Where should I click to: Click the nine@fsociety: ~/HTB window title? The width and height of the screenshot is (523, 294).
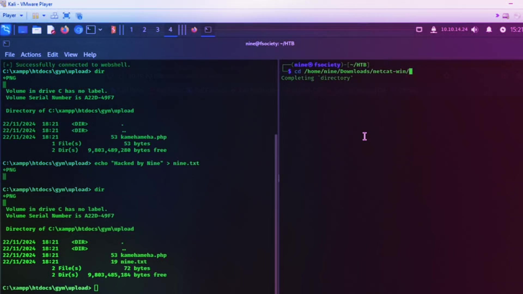pyautogui.click(x=270, y=44)
